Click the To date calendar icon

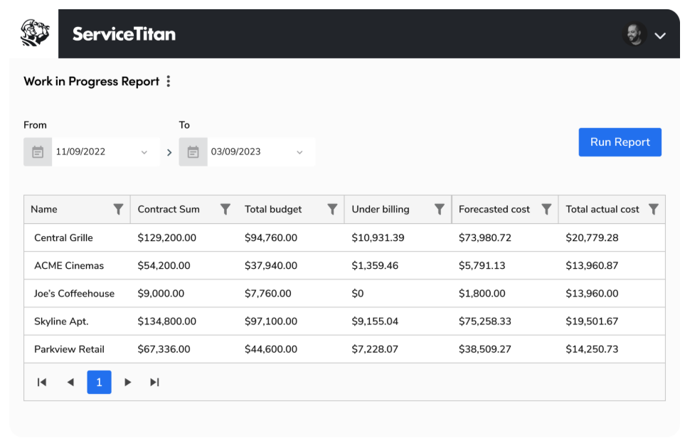(193, 152)
